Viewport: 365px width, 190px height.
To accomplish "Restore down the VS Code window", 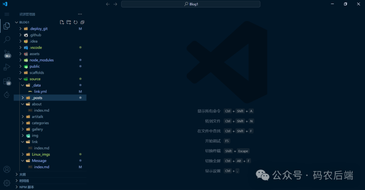I will point(345,4).
